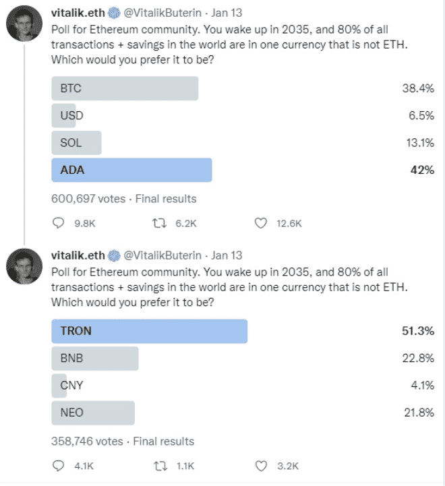Open profile picture of the second tweet
The height and width of the screenshot is (486, 445).
[x=24, y=266]
